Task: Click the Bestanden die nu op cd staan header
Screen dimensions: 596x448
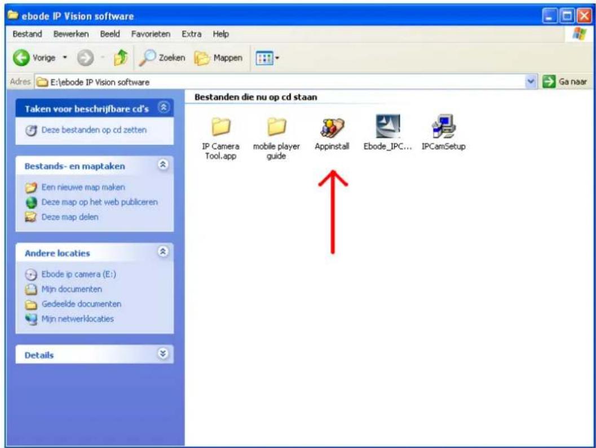Action: 256,97
